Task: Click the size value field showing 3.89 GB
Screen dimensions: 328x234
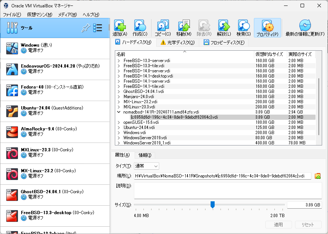Action: pyautogui.click(x=305, y=205)
